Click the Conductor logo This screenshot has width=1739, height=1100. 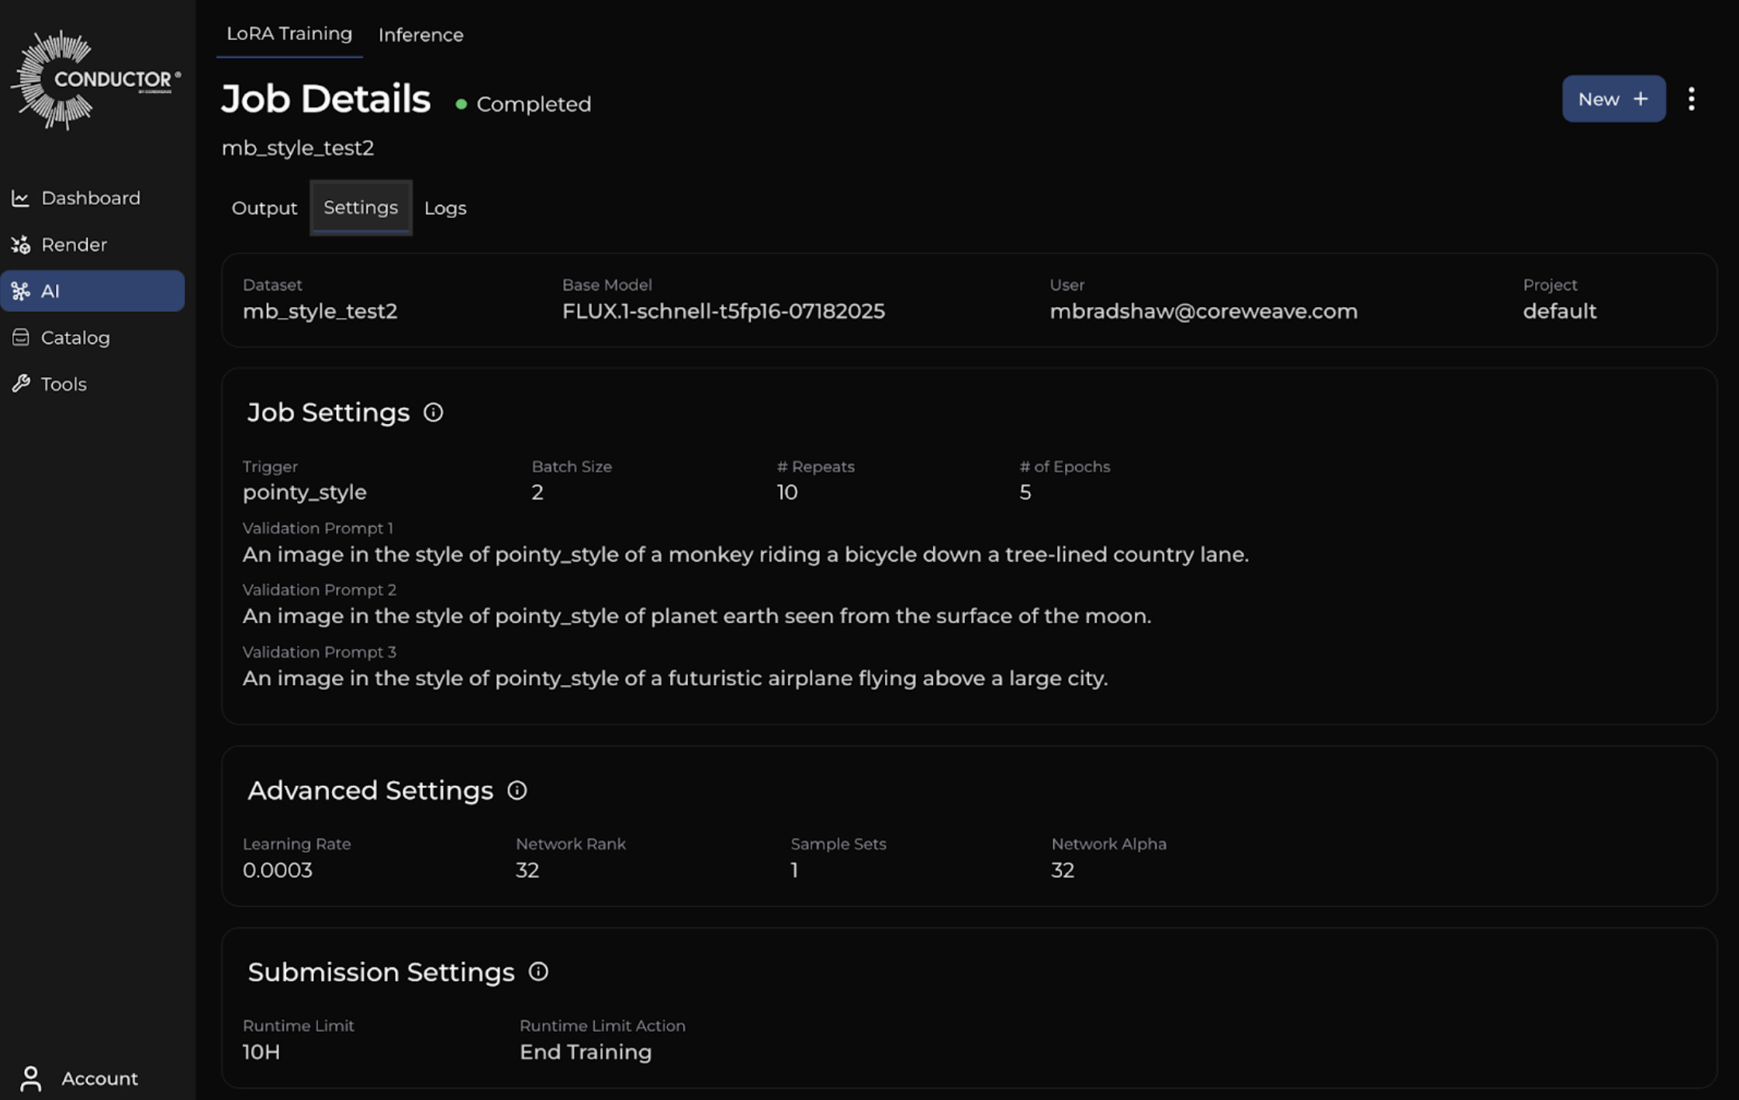tap(95, 80)
